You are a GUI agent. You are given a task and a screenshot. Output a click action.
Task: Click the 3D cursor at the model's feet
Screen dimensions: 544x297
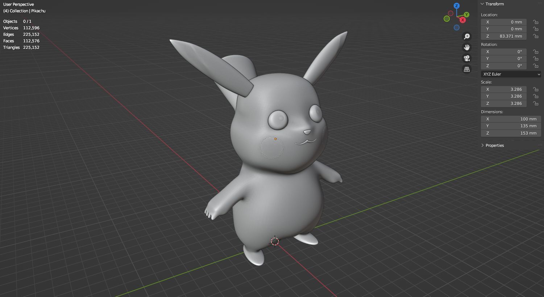(275, 241)
